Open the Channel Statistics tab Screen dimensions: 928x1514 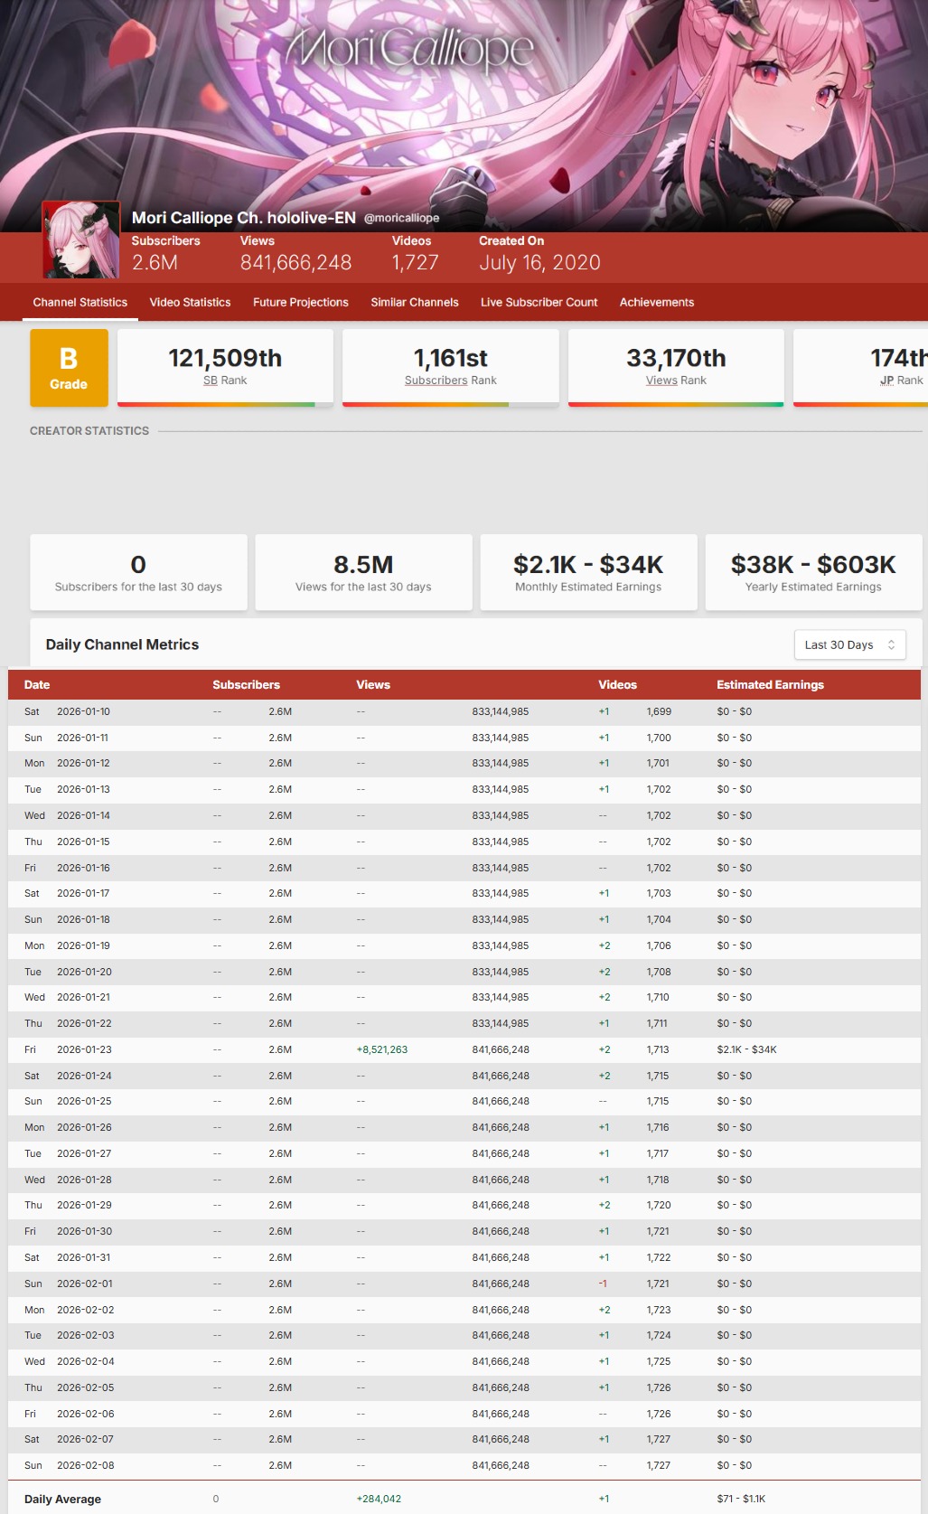pyautogui.click(x=80, y=302)
